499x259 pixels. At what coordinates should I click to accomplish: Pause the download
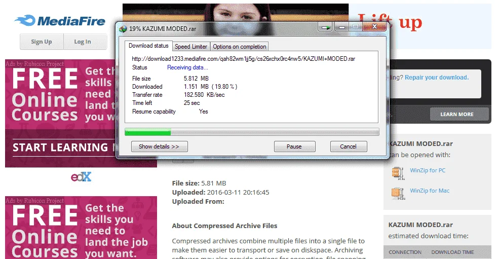pos(294,146)
